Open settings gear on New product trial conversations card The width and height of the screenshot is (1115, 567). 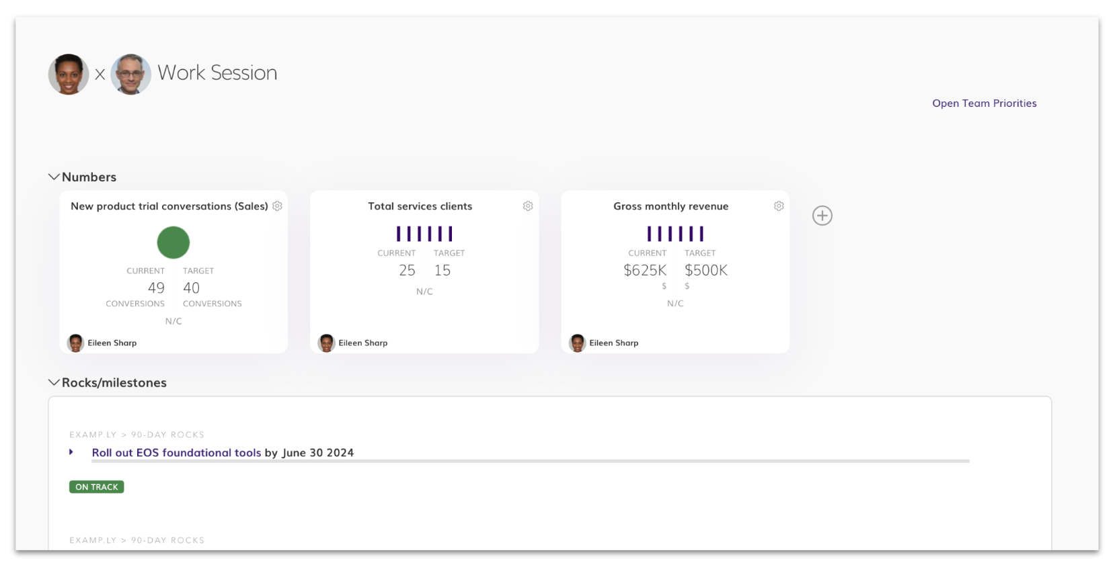pos(277,206)
